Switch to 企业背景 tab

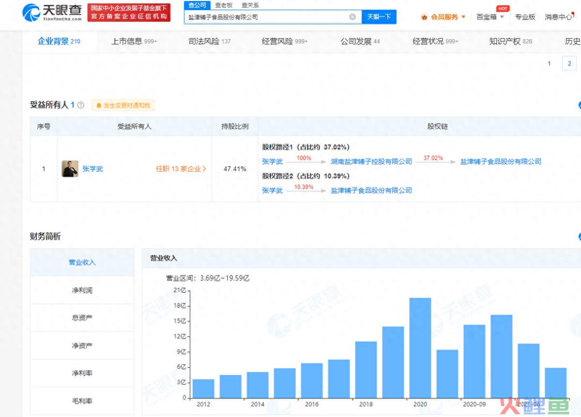pyautogui.click(x=59, y=42)
